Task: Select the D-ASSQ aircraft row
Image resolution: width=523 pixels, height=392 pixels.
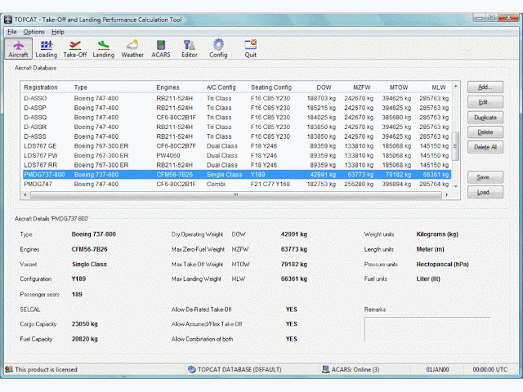Action: tap(237, 118)
